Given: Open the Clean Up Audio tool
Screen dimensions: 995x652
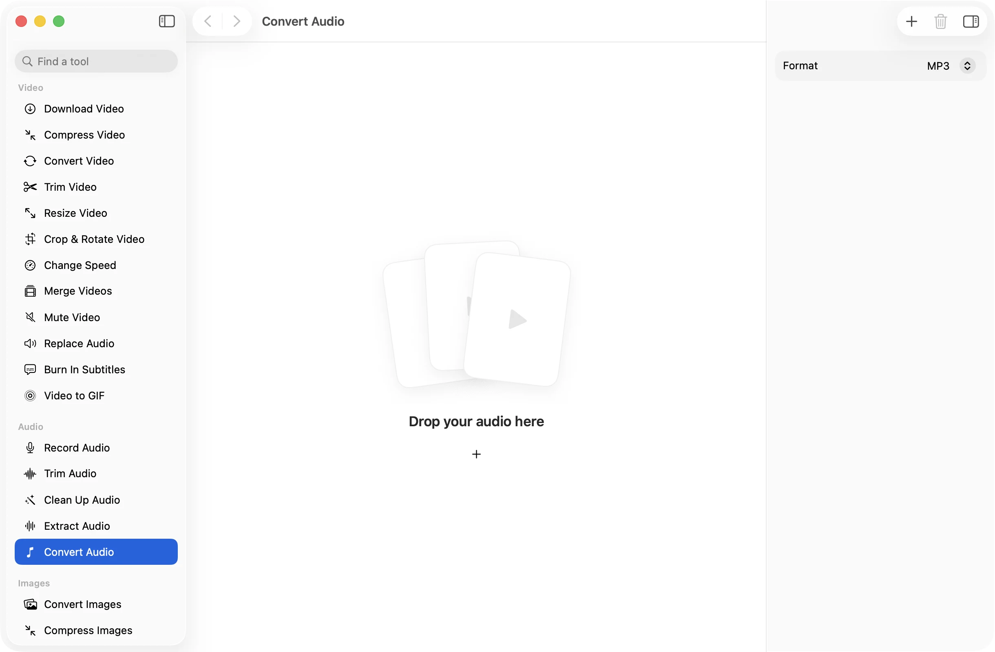Looking at the screenshot, I should tap(96, 500).
